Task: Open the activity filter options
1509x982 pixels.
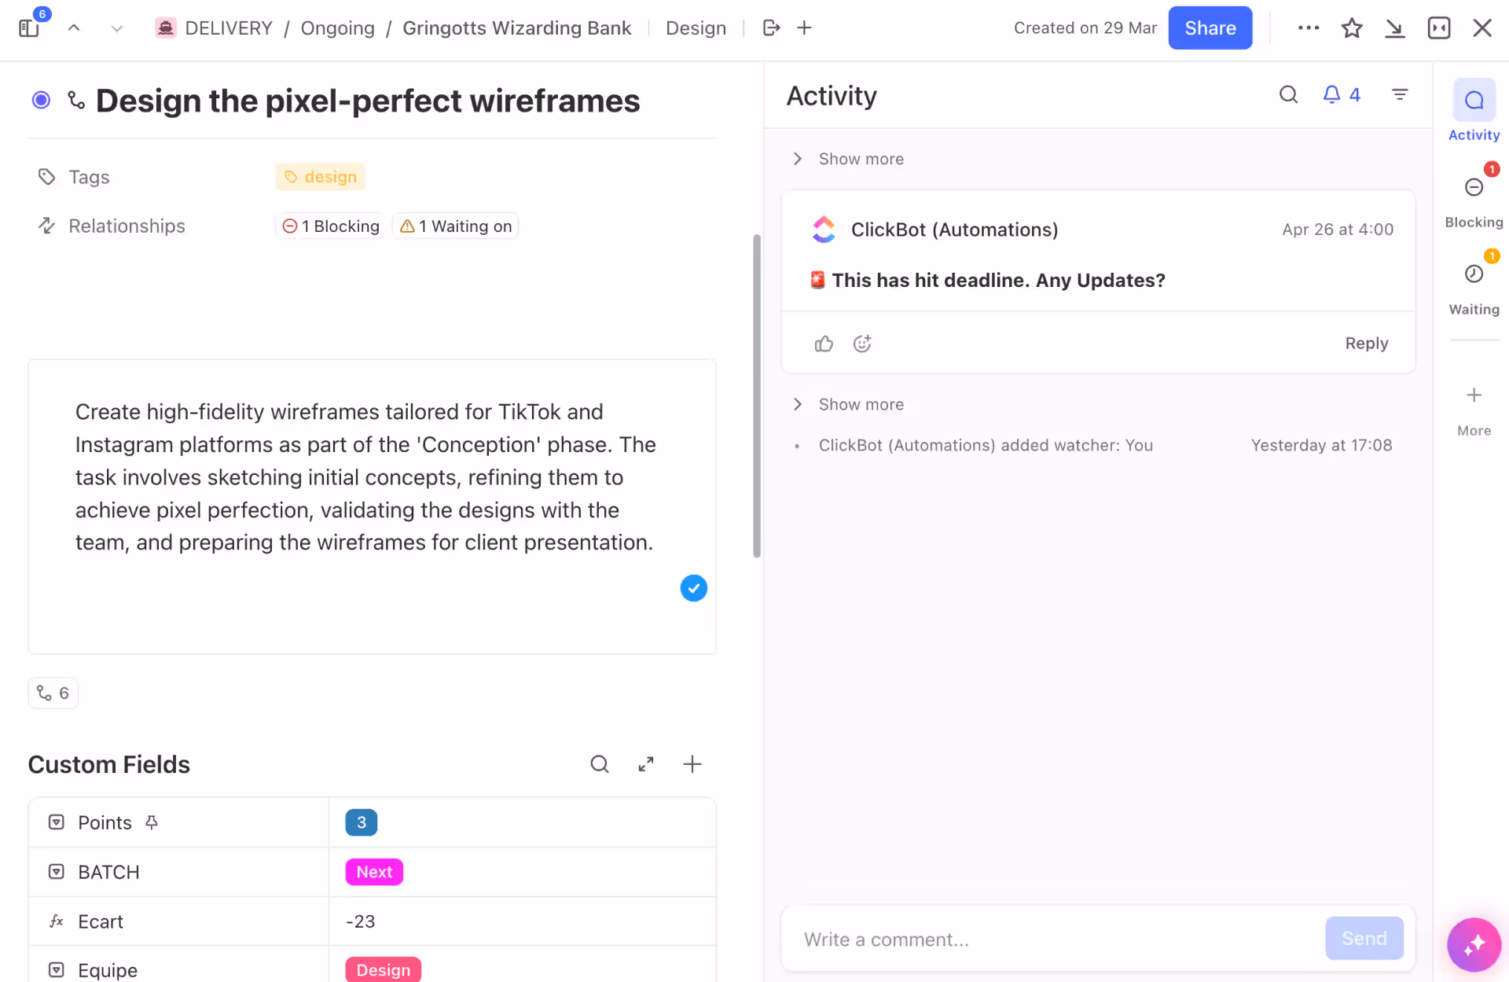Action: pyautogui.click(x=1400, y=94)
